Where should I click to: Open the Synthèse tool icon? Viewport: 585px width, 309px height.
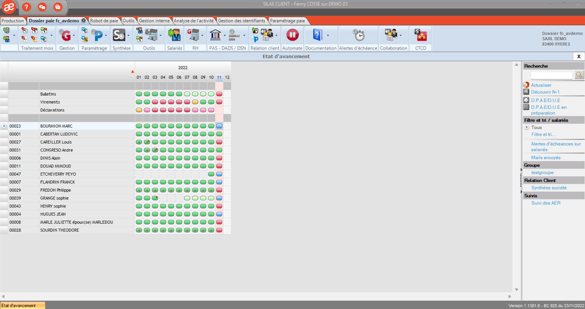pyautogui.click(x=119, y=35)
